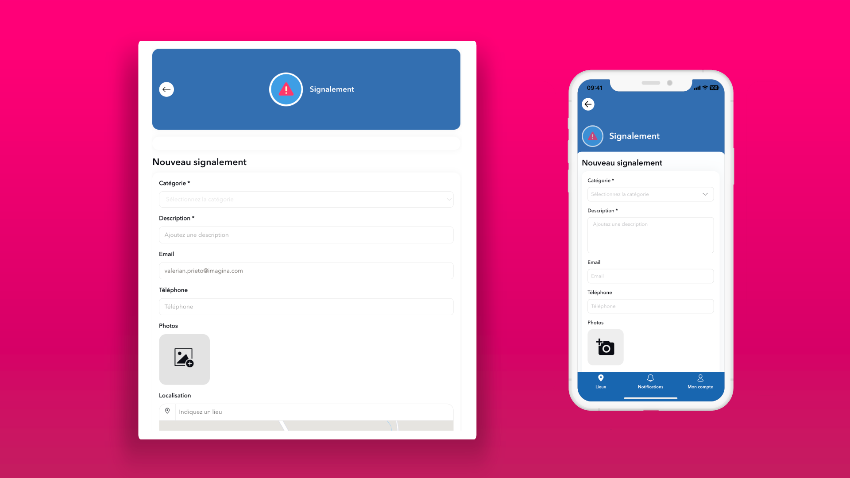Click the warning/alert signalement icon

pyautogui.click(x=286, y=89)
